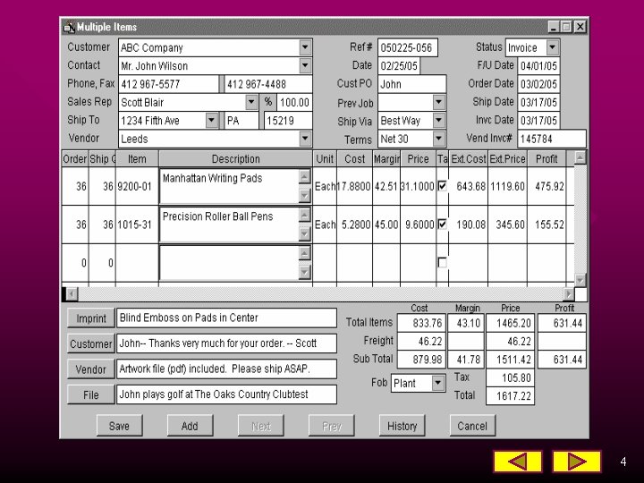Click the Profit column header
The image size is (644, 483).
[547, 159]
